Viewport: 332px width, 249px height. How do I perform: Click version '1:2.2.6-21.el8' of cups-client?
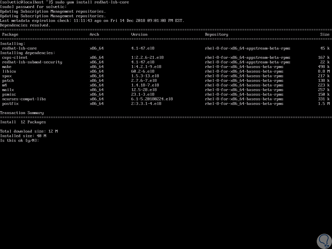[x=147, y=58]
